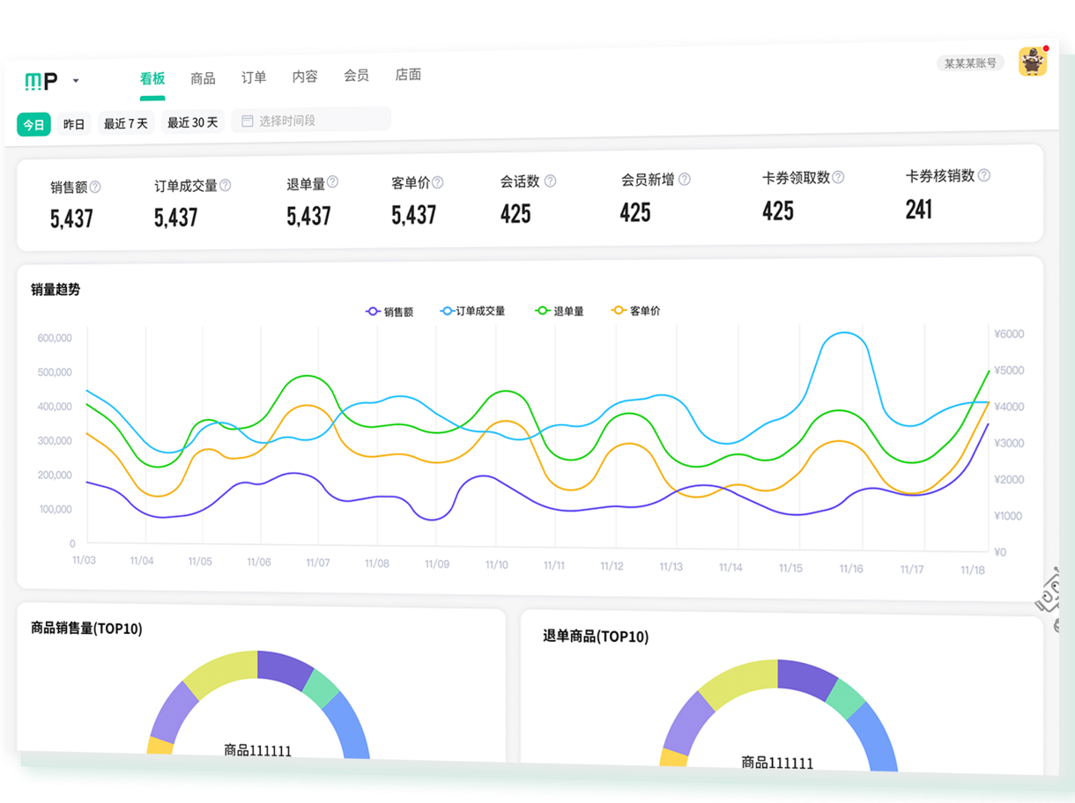Toggle the 退单量 series in chart legend
Image resolution: width=1075 pixels, height=803 pixels.
coord(560,311)
